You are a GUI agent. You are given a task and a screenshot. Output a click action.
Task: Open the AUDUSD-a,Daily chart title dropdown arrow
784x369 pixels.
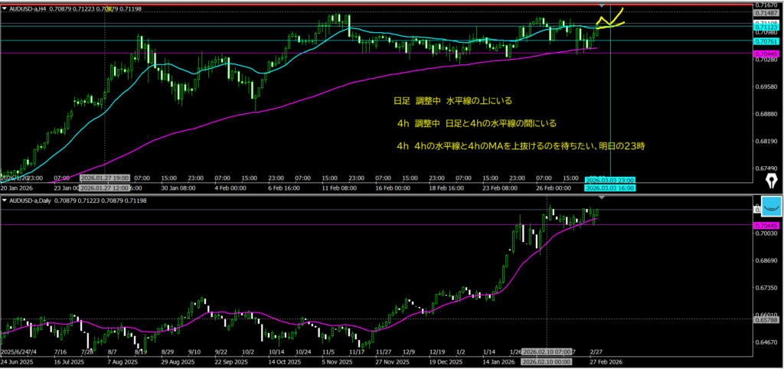point(5,200)
